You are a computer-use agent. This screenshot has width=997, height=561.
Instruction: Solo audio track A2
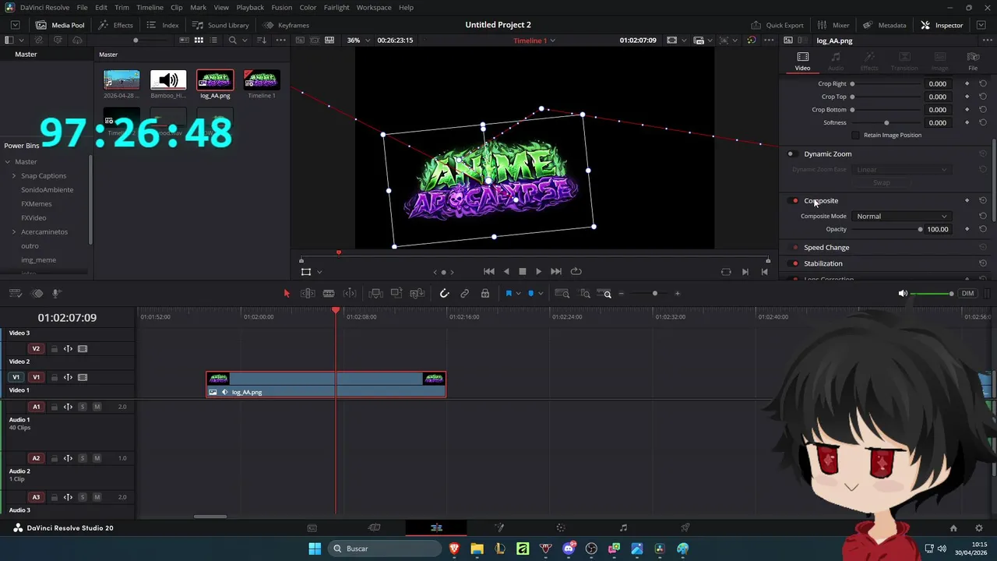(83, 458)
